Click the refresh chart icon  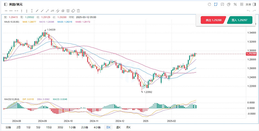tap(209, 4)
